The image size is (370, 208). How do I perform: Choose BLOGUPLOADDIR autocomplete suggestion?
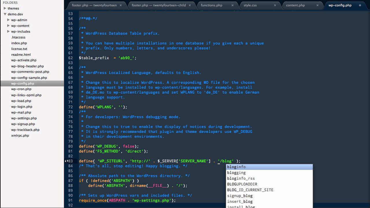click(x=269, y=184)
